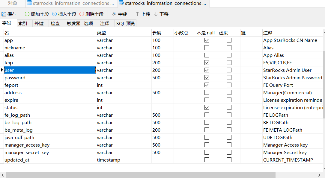Click the timestamp type of updated_at
Screen dimensions: 325x178
click(x=109, y=160)
